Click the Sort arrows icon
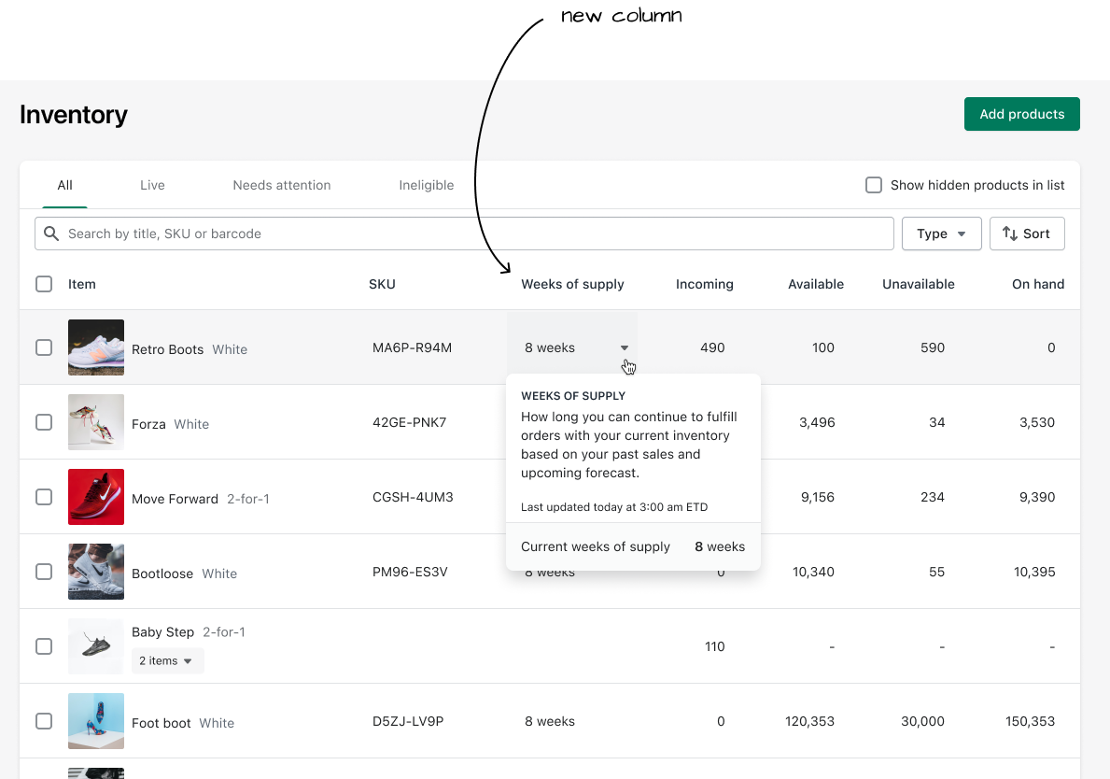 click(1010, 234)
